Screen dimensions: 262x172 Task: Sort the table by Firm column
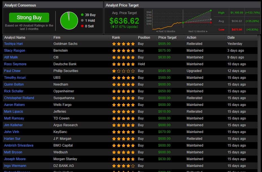coord(81,38)
